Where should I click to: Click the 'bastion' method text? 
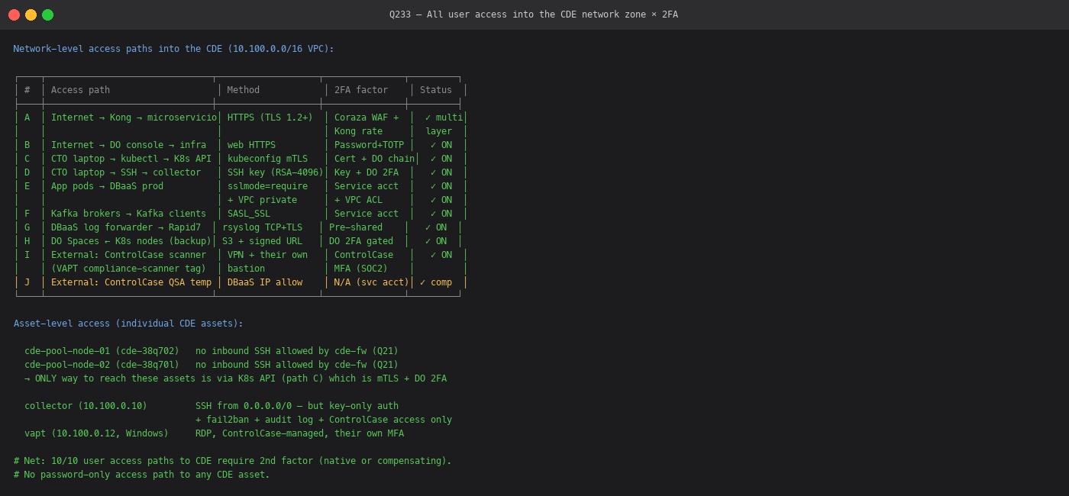(x=246, y=269)
